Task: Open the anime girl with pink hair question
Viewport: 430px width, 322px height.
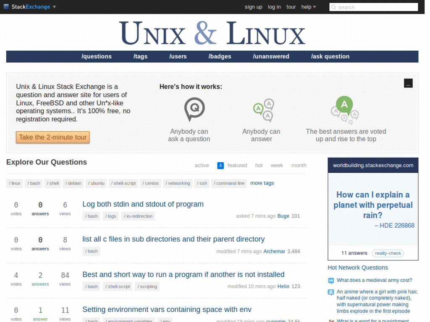Action: click(377, 301)
